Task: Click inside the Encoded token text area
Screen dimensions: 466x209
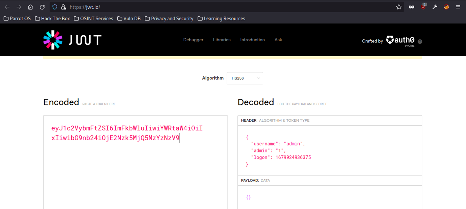Action: pyautogui.click(x=135, y=169)
